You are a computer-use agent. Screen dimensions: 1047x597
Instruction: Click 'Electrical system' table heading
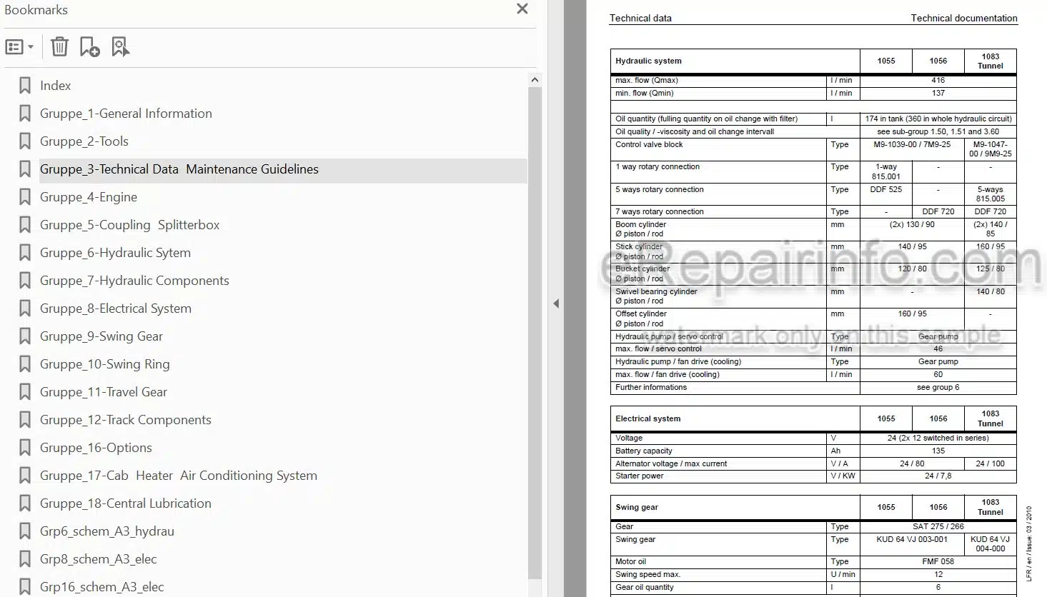(647, 419)
